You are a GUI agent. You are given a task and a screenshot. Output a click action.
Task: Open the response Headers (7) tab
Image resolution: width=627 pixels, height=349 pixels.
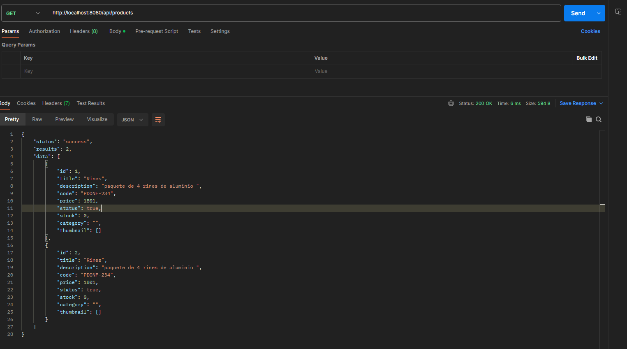pos(56,103)
